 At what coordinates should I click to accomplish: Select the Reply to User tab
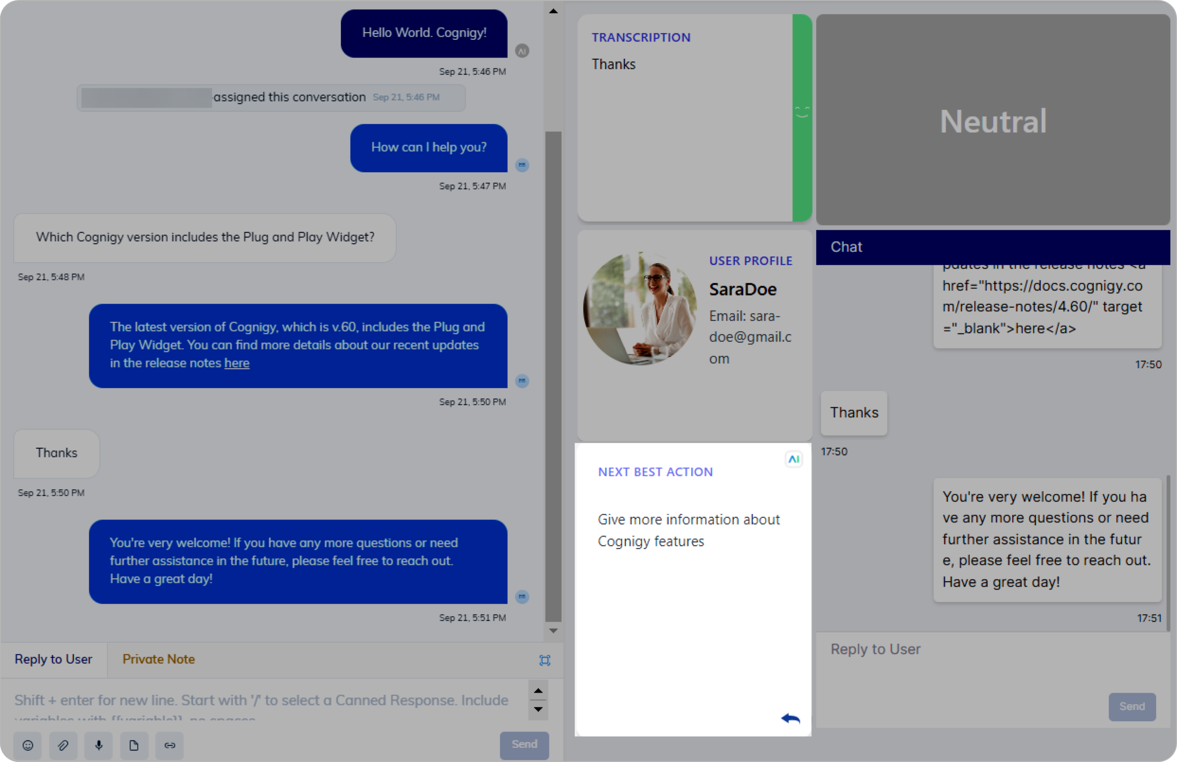[53, 659]
